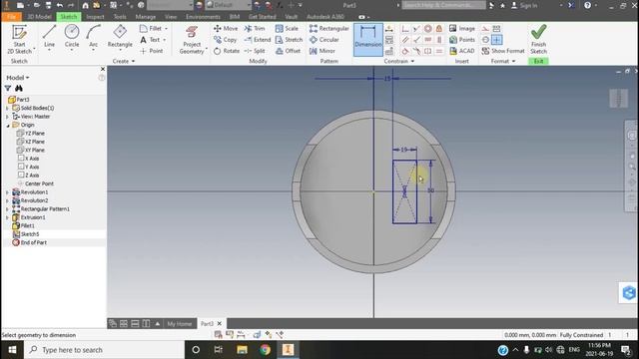This screenshot has width=639, height=359.
Task: Open the Format panel dropdown
Action: [x=503, y=61]
